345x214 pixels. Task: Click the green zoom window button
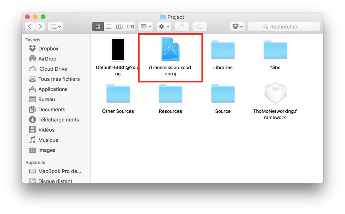(x=43, y=17)
